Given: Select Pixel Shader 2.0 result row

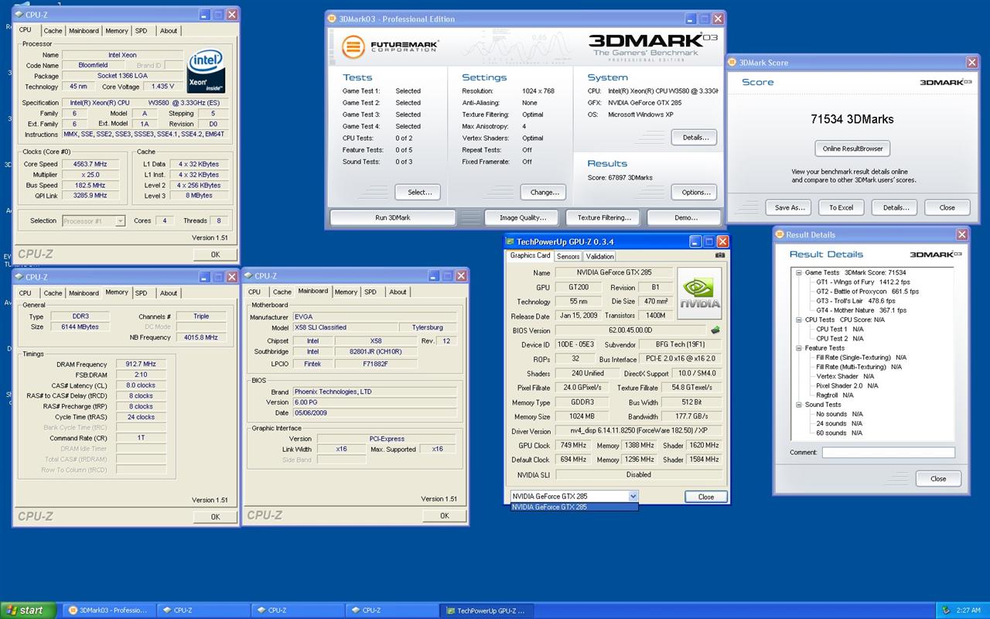Looking at the screenshot, I should tap(848, 385).
